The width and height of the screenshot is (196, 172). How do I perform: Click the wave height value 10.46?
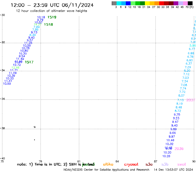point(170,141)
